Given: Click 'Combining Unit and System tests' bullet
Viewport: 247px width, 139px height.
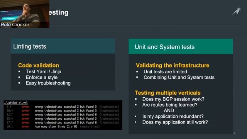Looking at the screenshot, I should [179, 77].
